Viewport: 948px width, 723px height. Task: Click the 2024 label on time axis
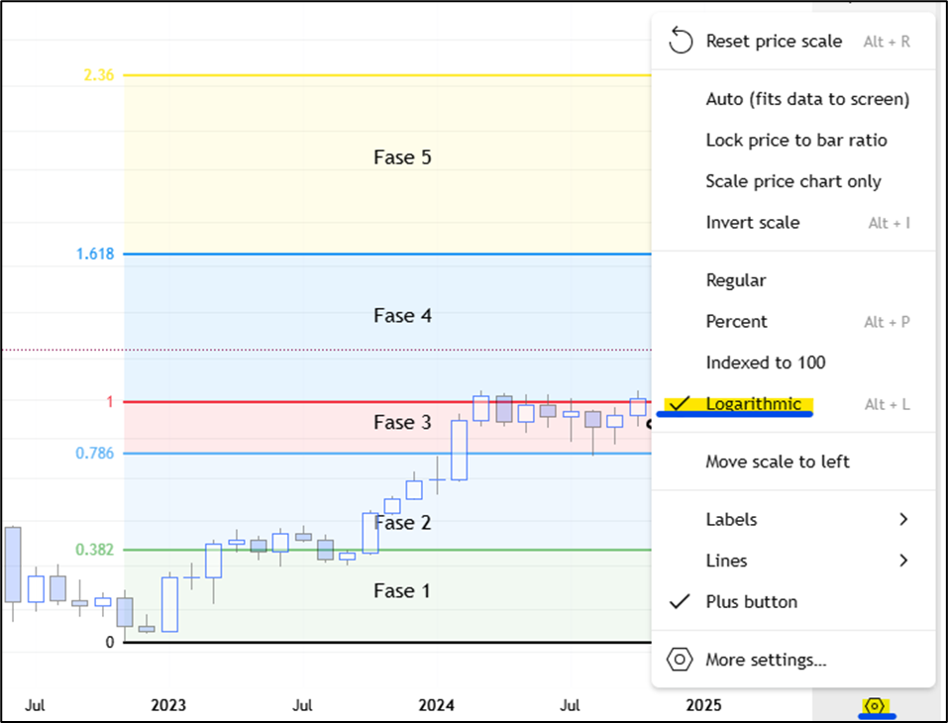pyautogui.click(x=436, y=706)
